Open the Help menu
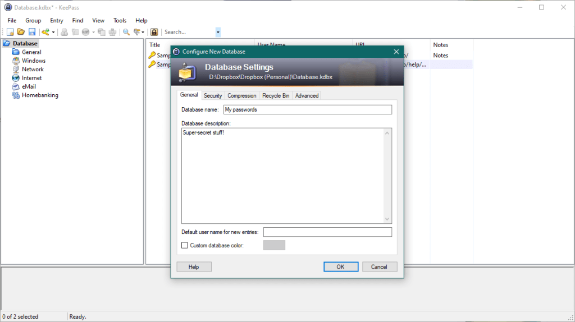The width and height of the screenshot is (575, 322). [141, 21]
